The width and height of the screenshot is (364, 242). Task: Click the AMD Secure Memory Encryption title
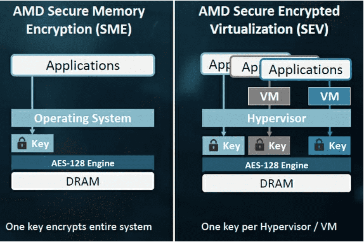click(79, 20)
